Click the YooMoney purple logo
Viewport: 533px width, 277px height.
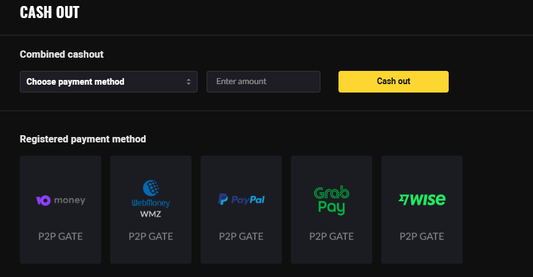(x=43, y=201)
